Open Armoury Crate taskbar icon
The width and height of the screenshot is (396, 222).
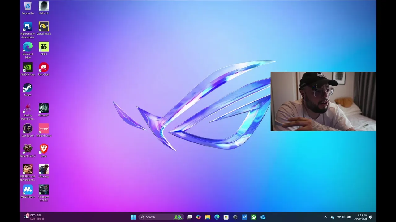235,217
